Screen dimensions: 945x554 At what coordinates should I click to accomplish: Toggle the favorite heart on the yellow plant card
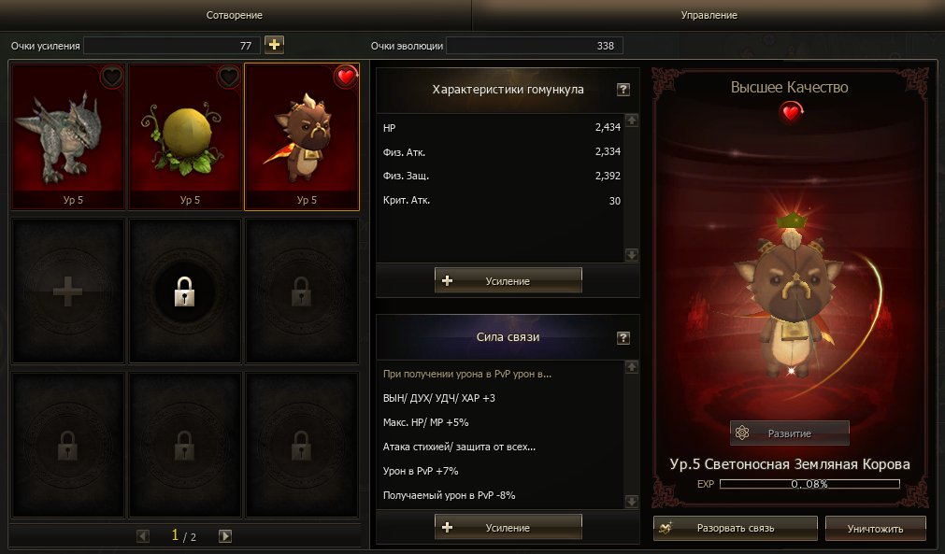[x=228, y=78]
